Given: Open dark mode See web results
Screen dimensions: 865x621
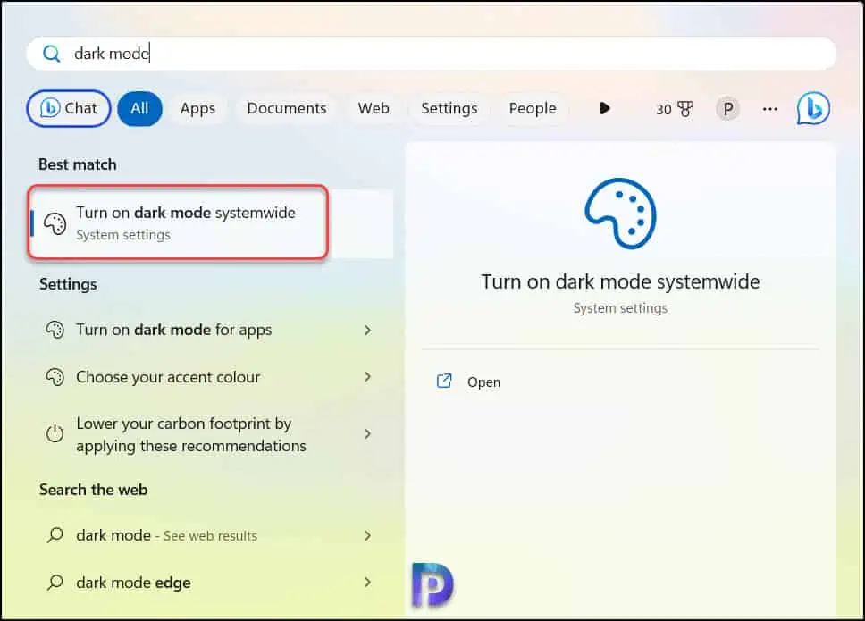Looking at the screenshot, I should (208, 535).
